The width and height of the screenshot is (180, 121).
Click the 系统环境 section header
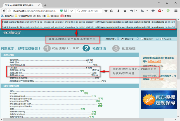coord(70,55)
